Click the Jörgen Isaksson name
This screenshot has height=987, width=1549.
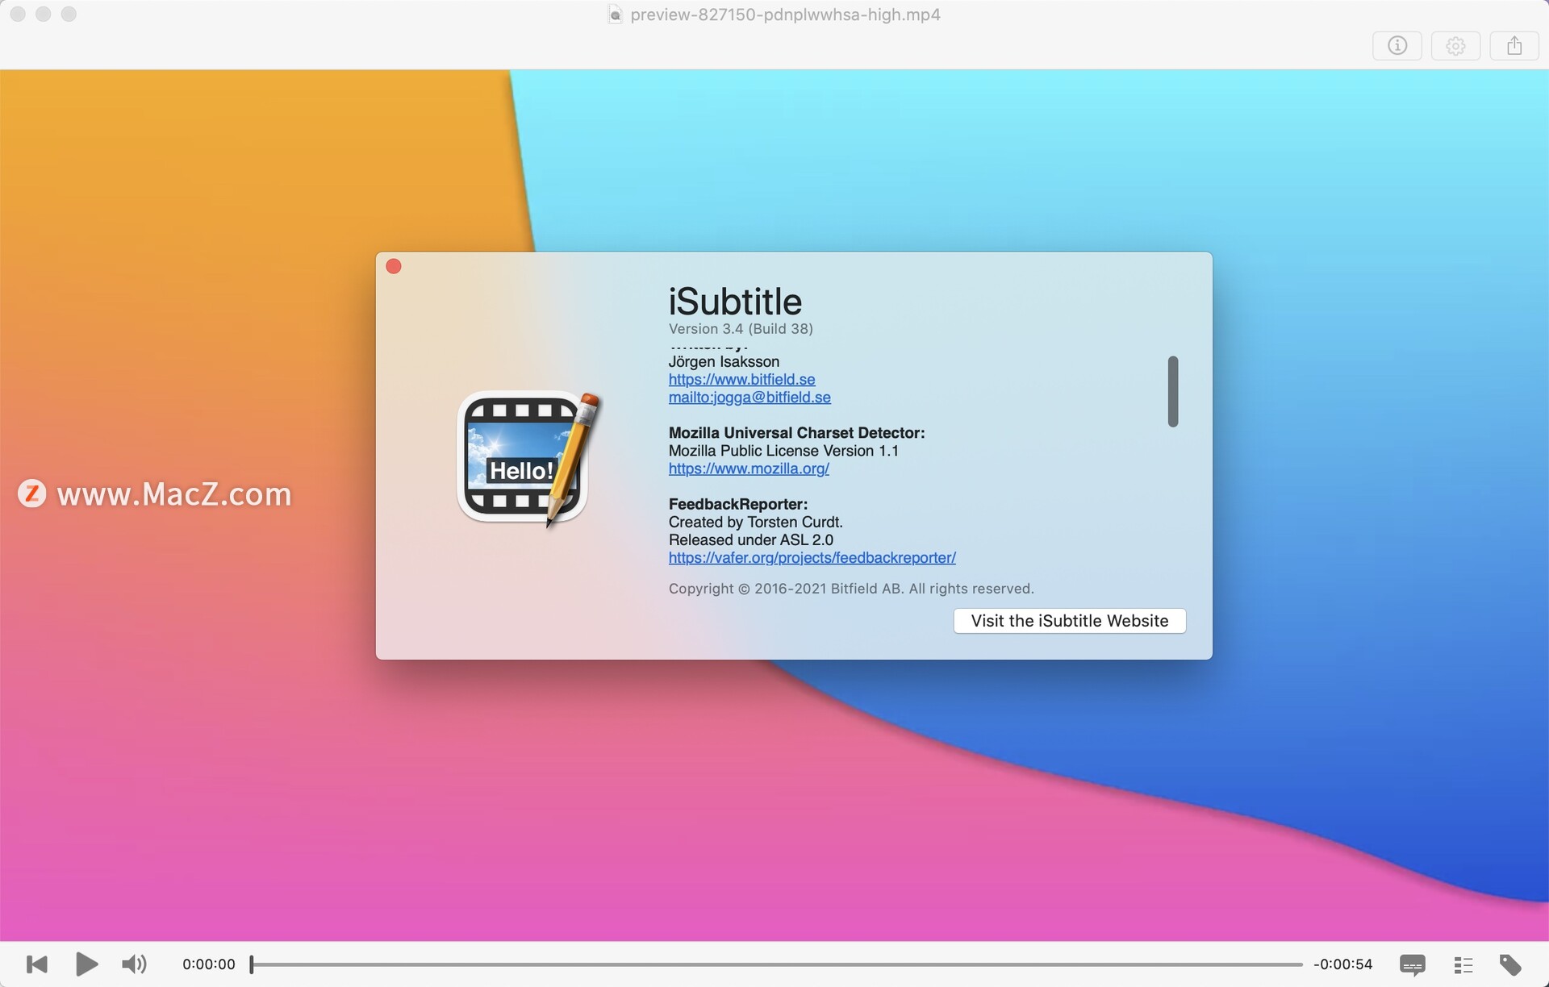pos(724,361)
